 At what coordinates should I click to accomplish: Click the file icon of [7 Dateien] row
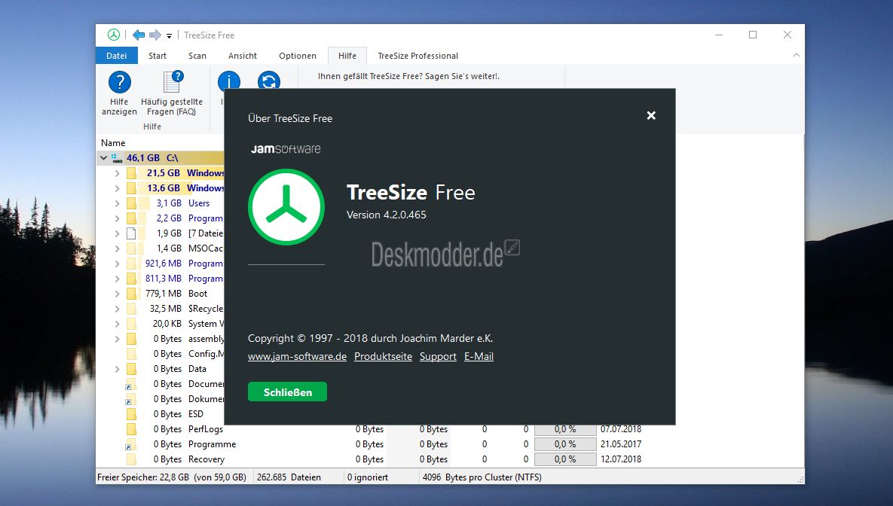point(131,233)
